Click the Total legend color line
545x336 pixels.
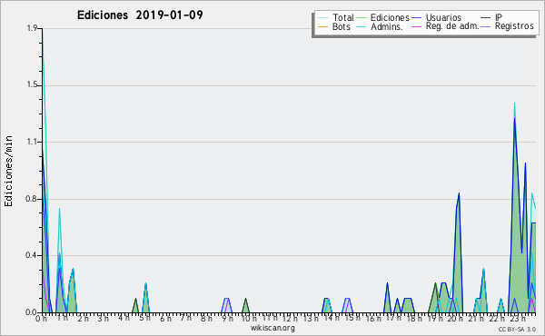[x=322, y=18]
